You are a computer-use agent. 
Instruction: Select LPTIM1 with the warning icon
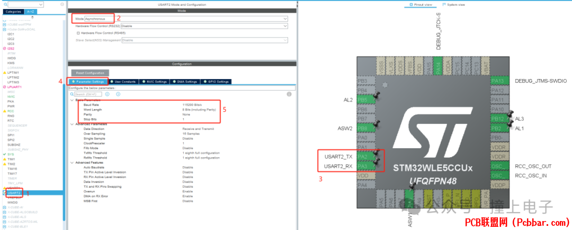tap(13, 72)
